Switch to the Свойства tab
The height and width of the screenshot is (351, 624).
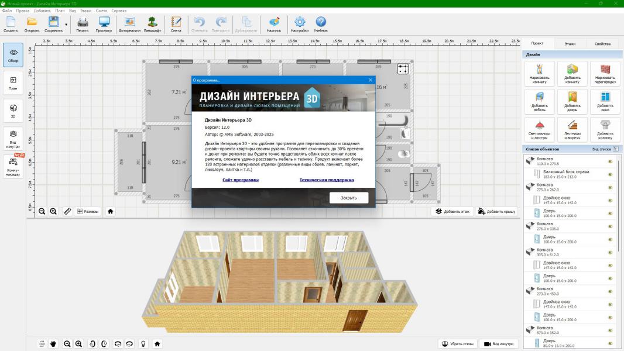(602, 44)
